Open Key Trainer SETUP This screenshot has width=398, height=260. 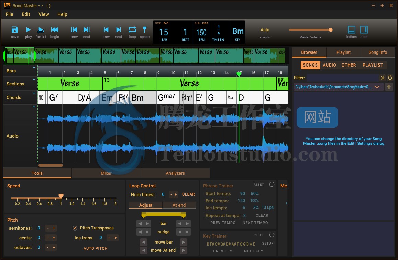pos(267,243)
